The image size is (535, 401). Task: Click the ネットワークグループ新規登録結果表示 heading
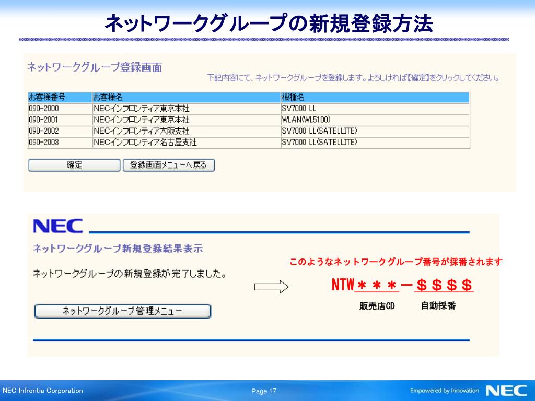[x=118, y=248]
